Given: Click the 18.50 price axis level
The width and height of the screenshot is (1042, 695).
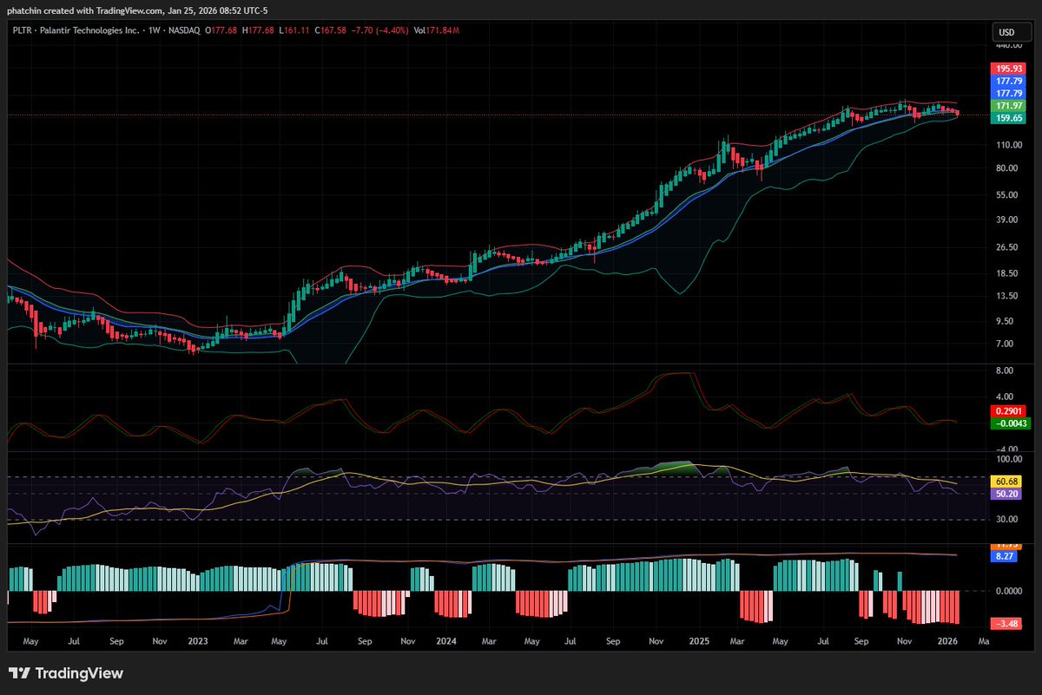Looking at the screenshot, I should click(x=1007, y=273).
